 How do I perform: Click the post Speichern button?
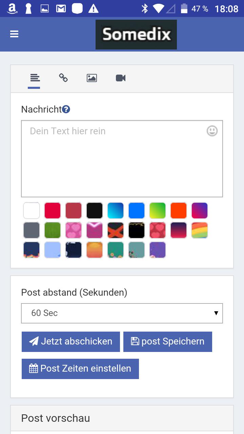pos(168,341)
